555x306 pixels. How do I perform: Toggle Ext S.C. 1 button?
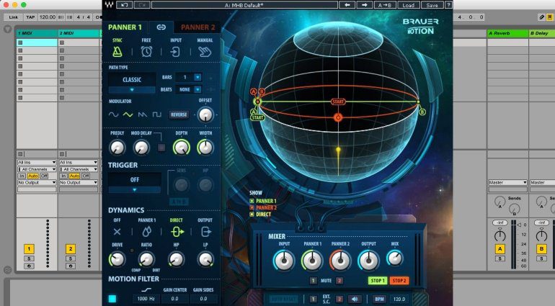pos(314,299)
